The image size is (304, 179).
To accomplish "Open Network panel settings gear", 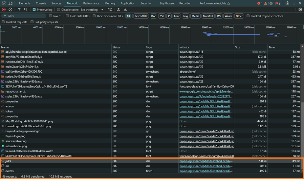I will [x=300, y=10].
